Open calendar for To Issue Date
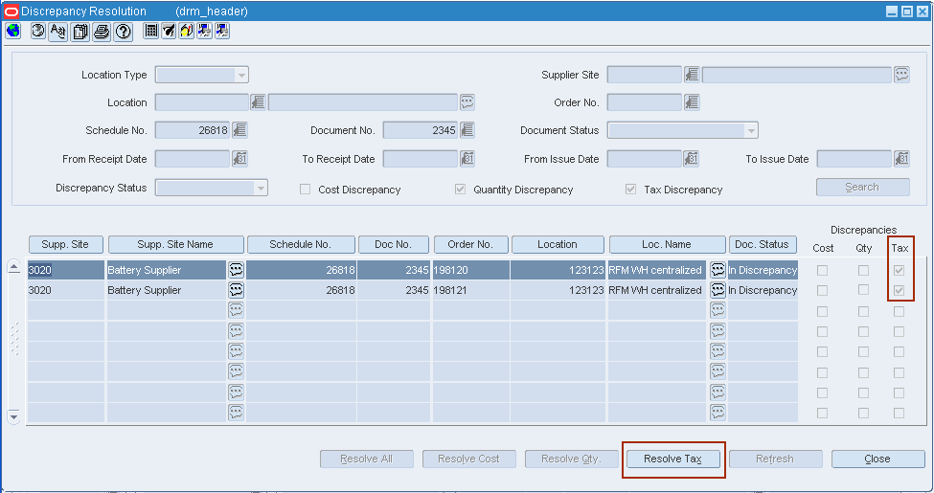 [901, 158]
